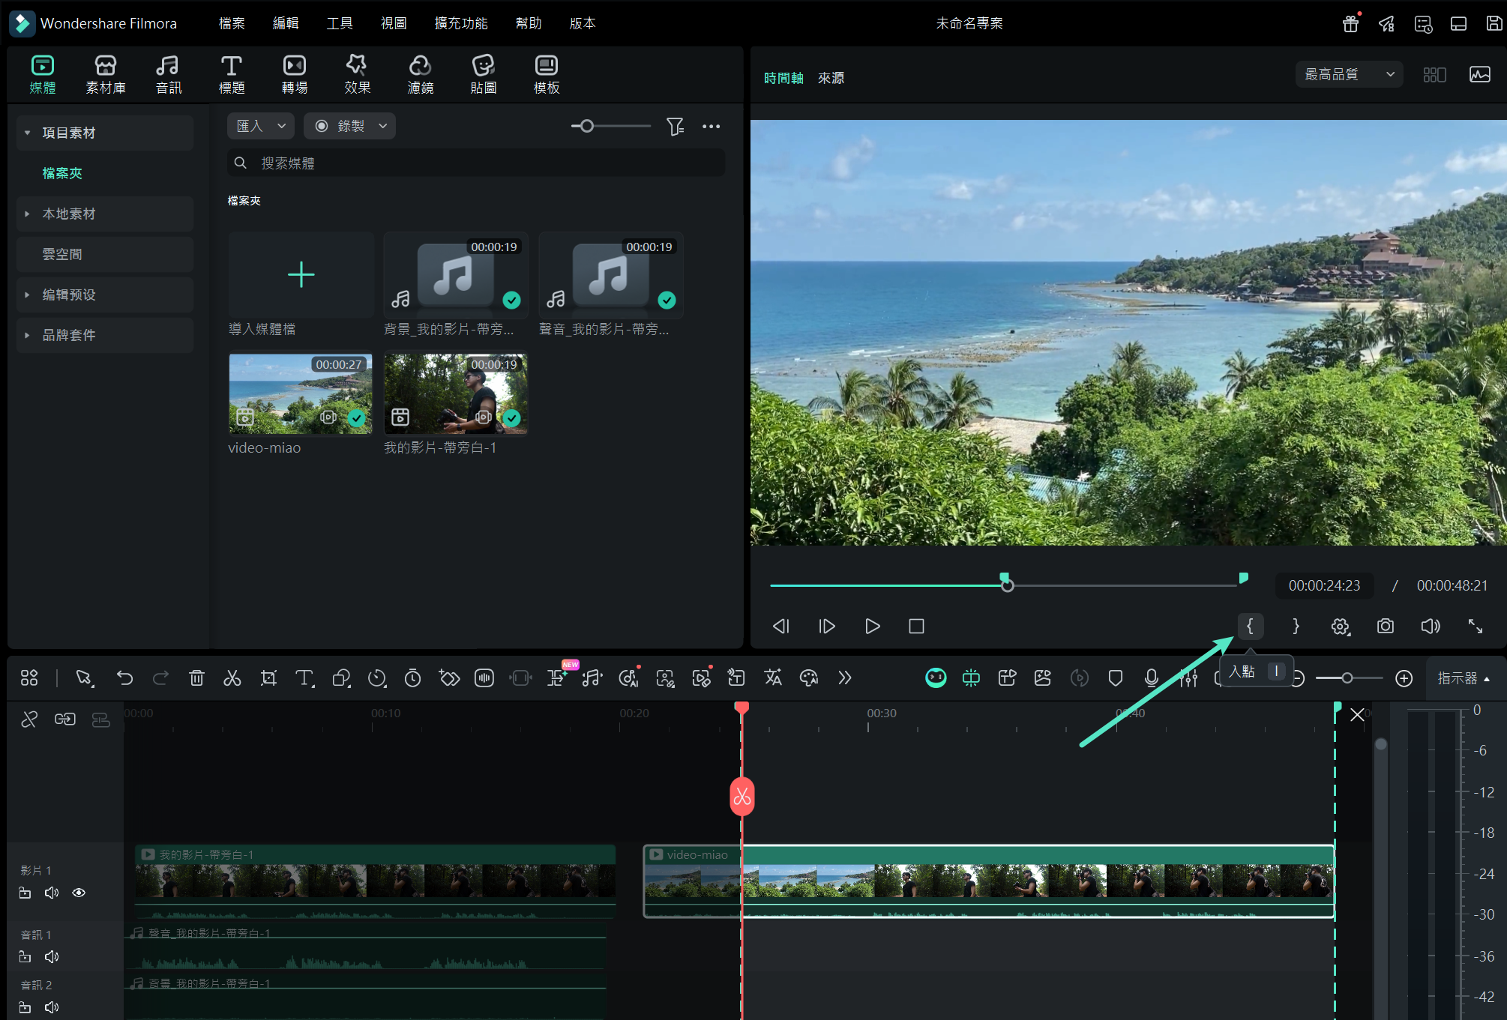Click the Mark Out point button
The image size is (1507, 1020).
click(x=1296, y=626)
